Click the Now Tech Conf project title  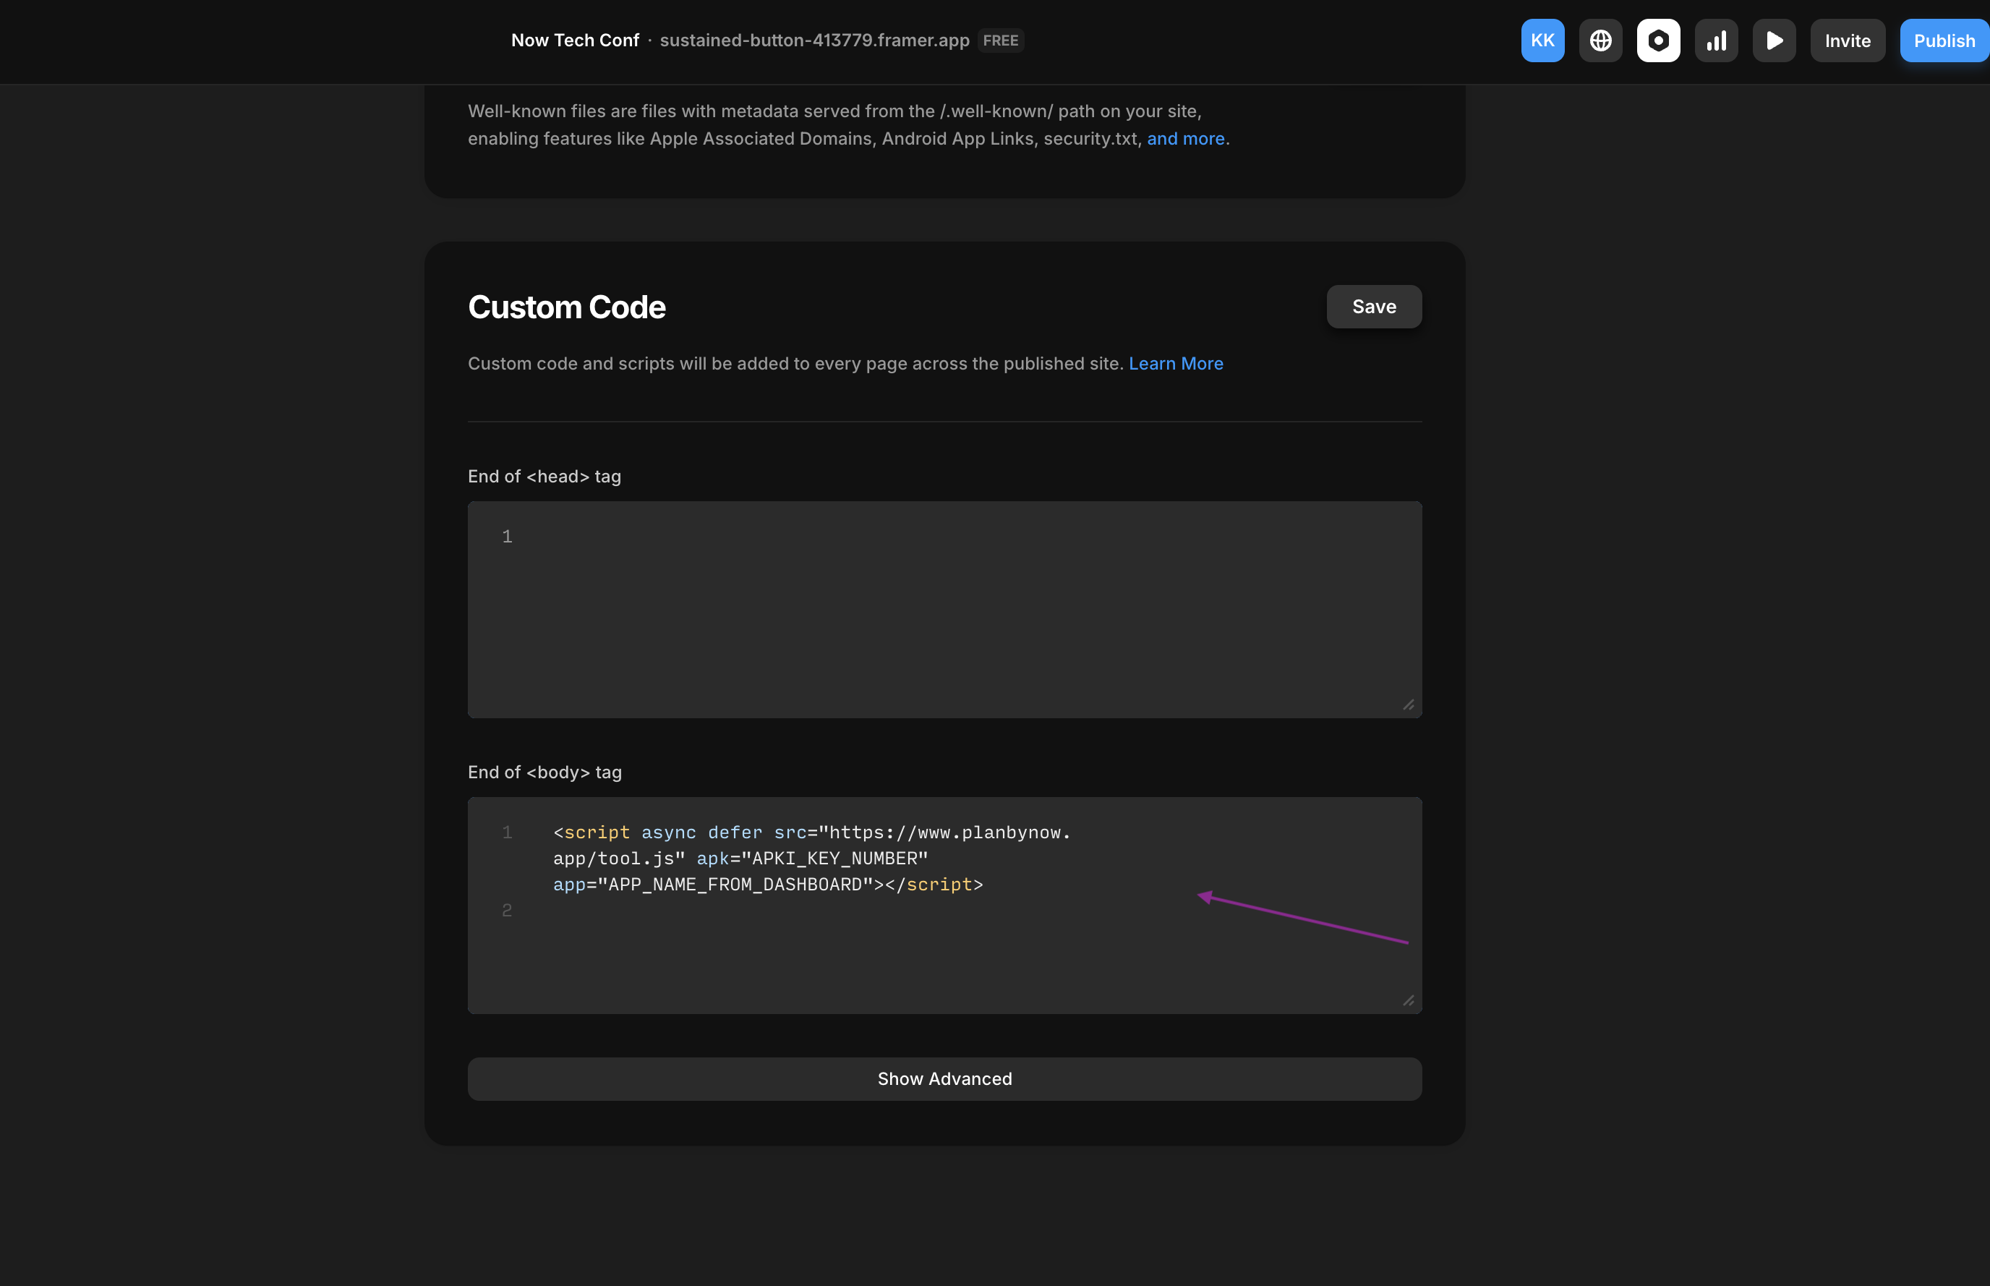[574, 40]
